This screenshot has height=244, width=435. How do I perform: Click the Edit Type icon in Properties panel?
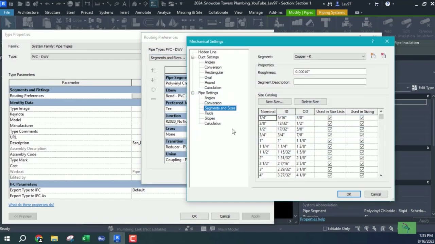pos(414,87)
